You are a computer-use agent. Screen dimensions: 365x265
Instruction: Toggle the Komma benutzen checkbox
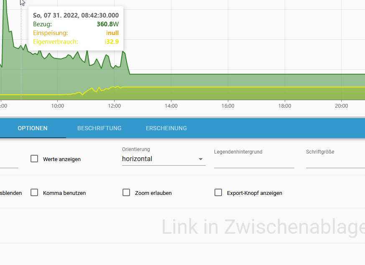click(x=34, y=193)
